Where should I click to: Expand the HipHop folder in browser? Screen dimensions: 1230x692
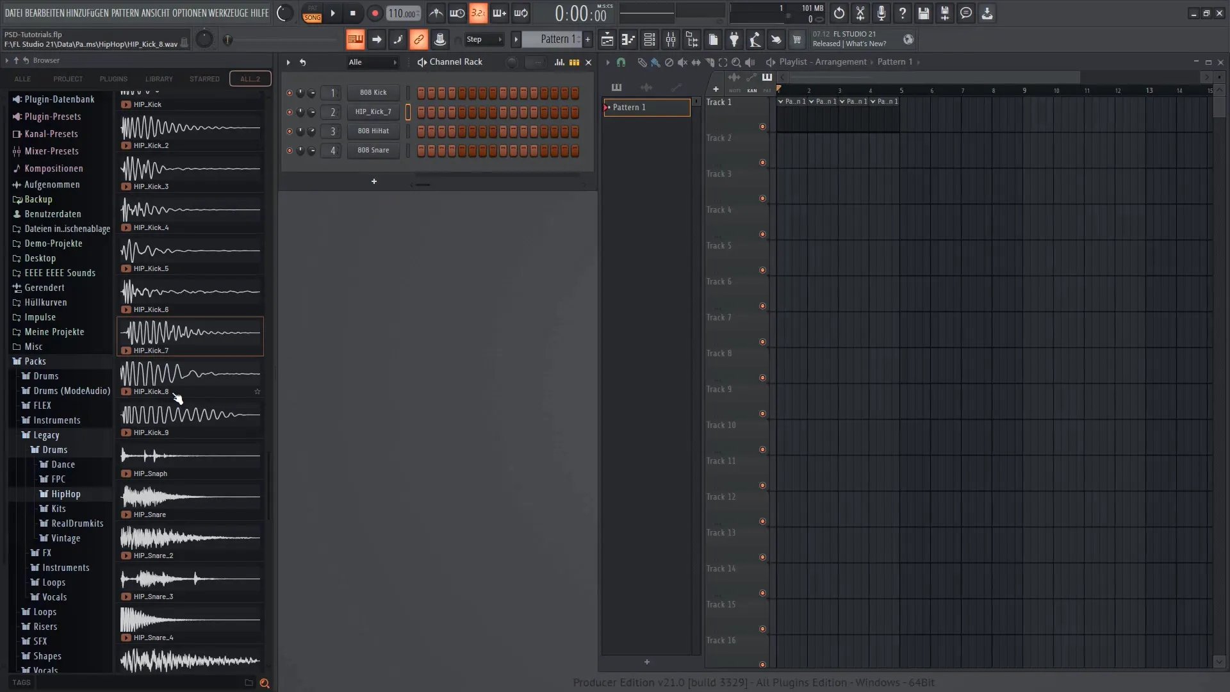pyautogui.click(x=65, y=493)
